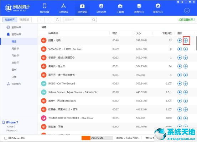197x142 pixels.
Task: Select the iPhone 7 device
Action: pos(12,122)
